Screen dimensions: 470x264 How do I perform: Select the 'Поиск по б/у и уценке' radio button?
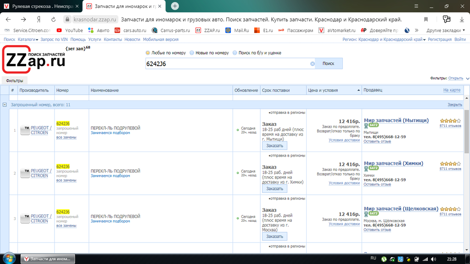click(x=235, y=53)
